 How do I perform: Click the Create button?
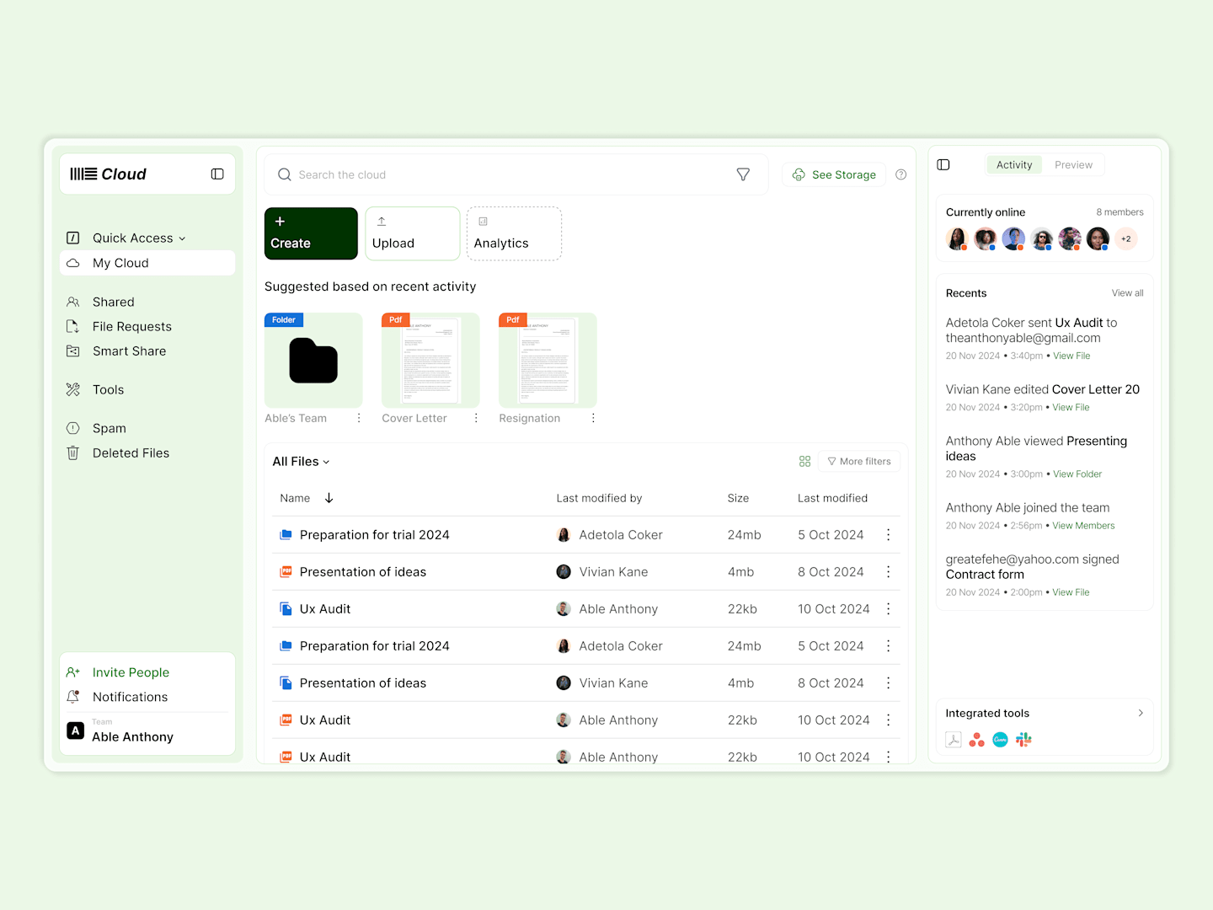click(x=311, y=233)
